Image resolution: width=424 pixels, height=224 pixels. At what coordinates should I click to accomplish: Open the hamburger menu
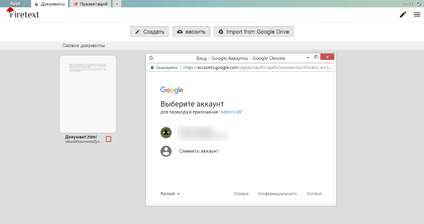(417, 14)
